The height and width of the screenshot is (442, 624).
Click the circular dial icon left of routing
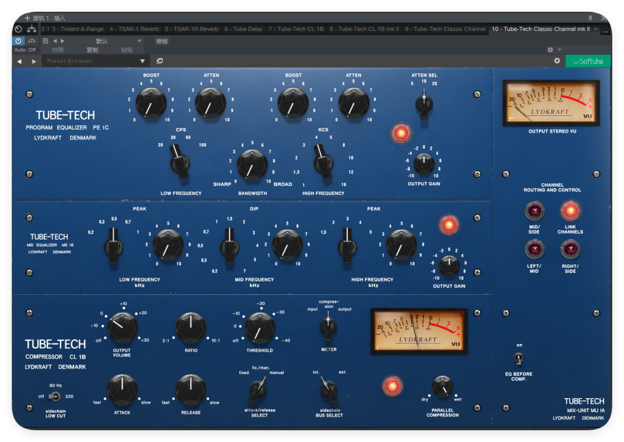click(18, 29)
